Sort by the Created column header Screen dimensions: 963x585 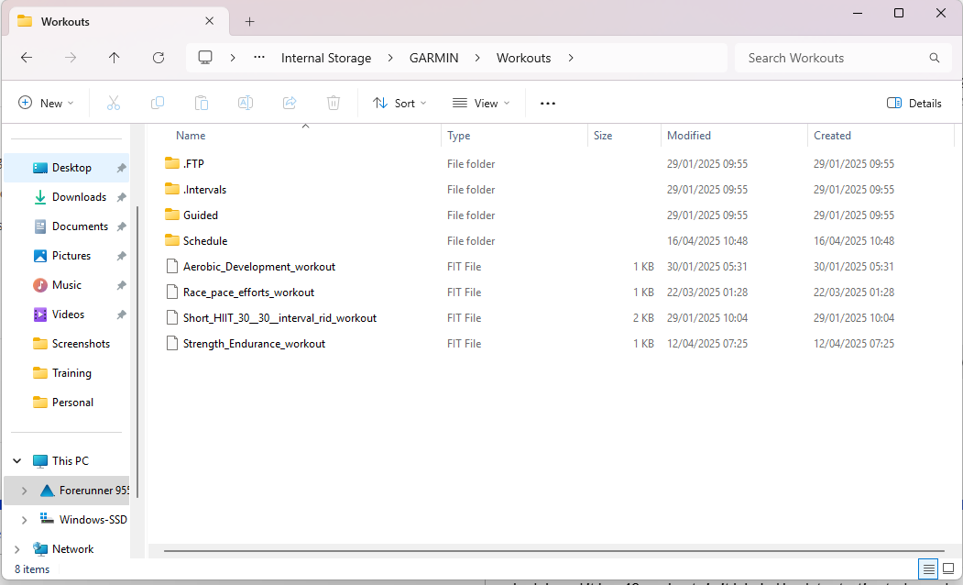click(881, 135)
